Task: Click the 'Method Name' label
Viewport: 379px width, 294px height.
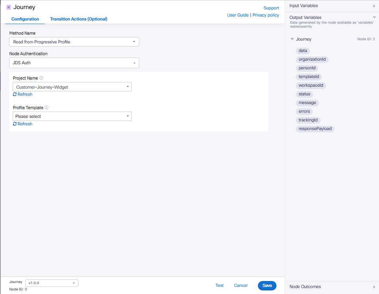Action: click(22, 33)
